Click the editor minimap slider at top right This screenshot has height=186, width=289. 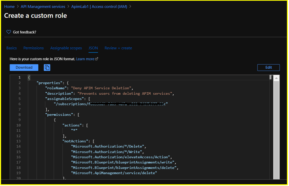click(x=270, y=77)
